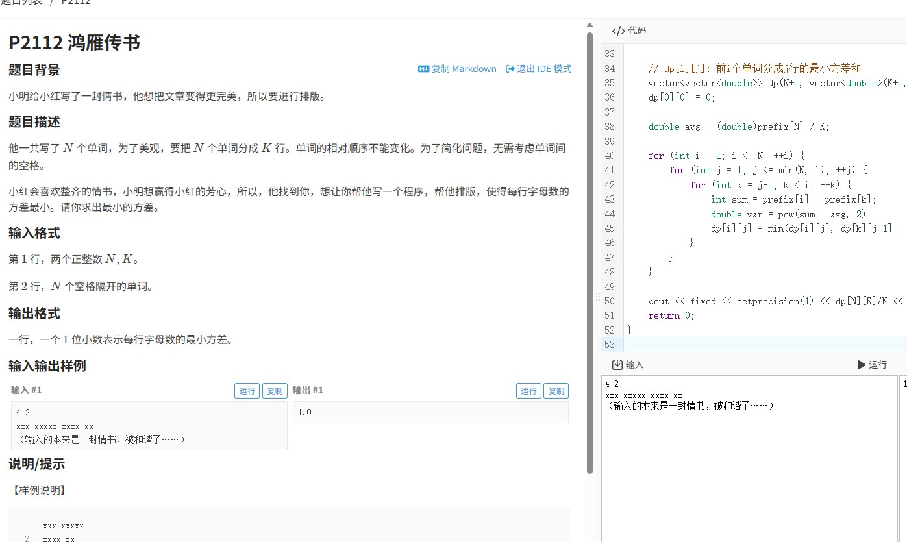Navigate back via the 题目列表 breadcrumb
Viewport: 907px width, 542px height.
(x=22, y=3)
